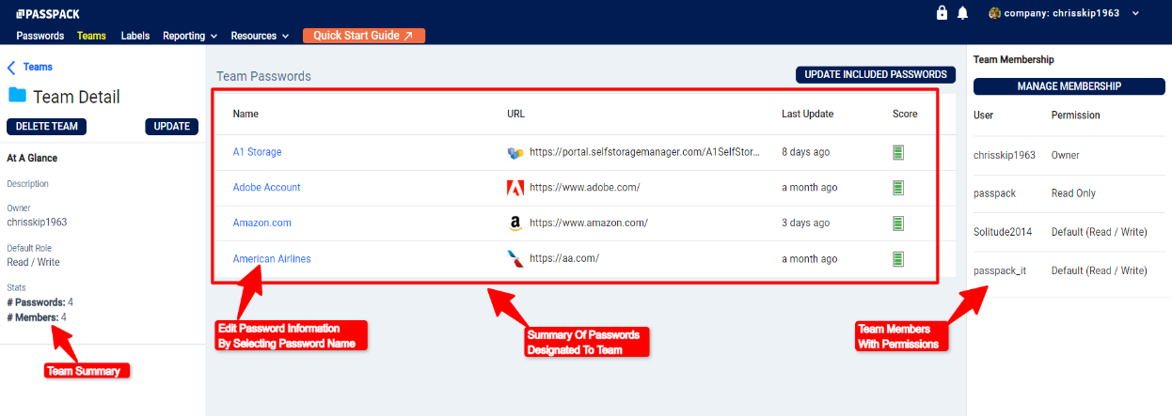The width and height of the screenshot is (1172, 416).
Task: Click the Passpack logo
Action: click(46, 13)
